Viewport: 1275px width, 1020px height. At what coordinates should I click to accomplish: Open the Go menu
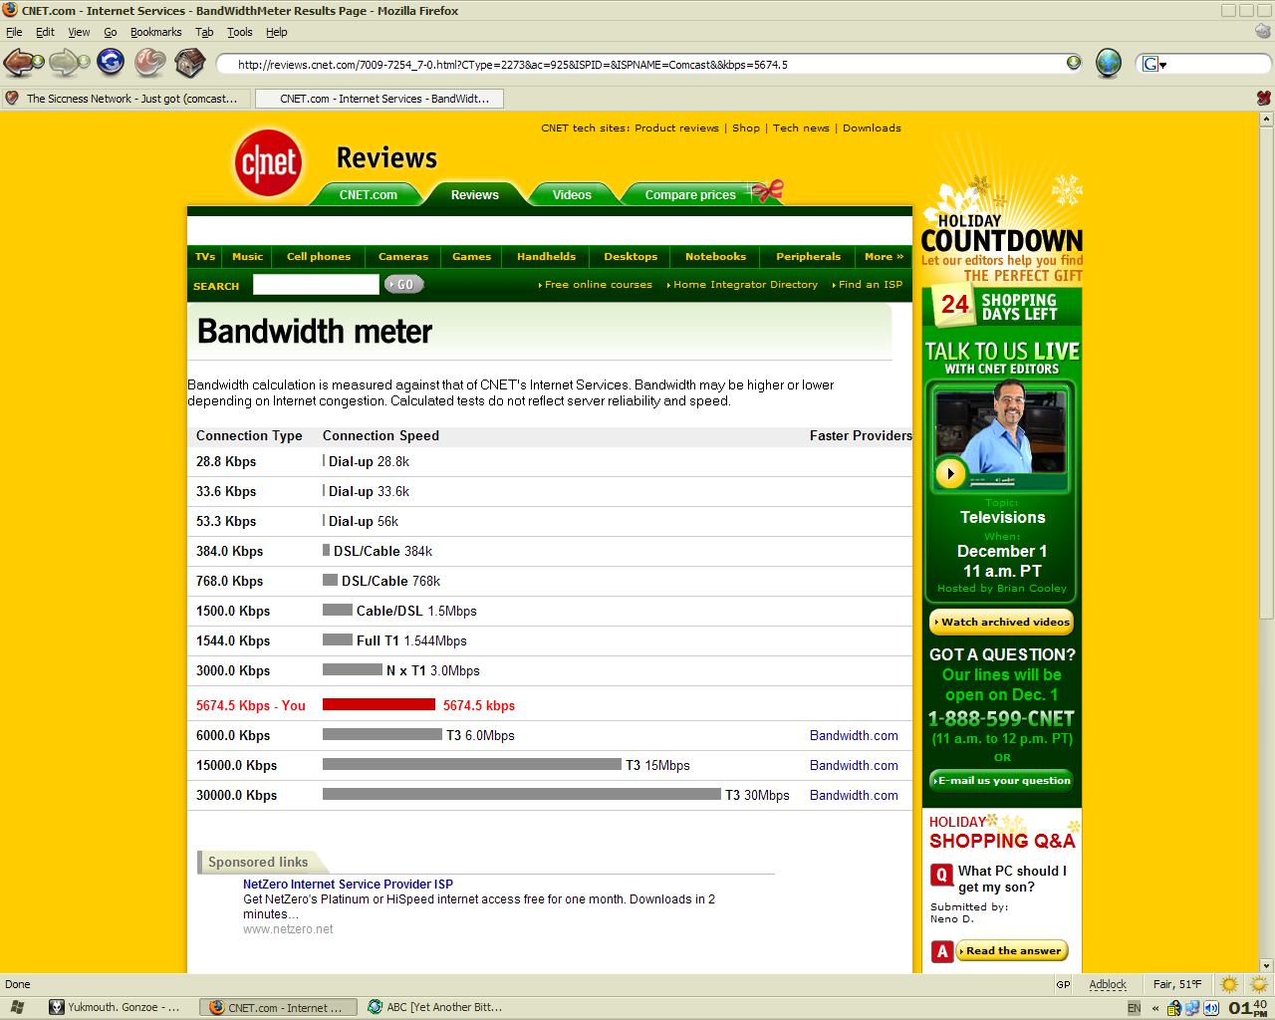pos(111,32)
